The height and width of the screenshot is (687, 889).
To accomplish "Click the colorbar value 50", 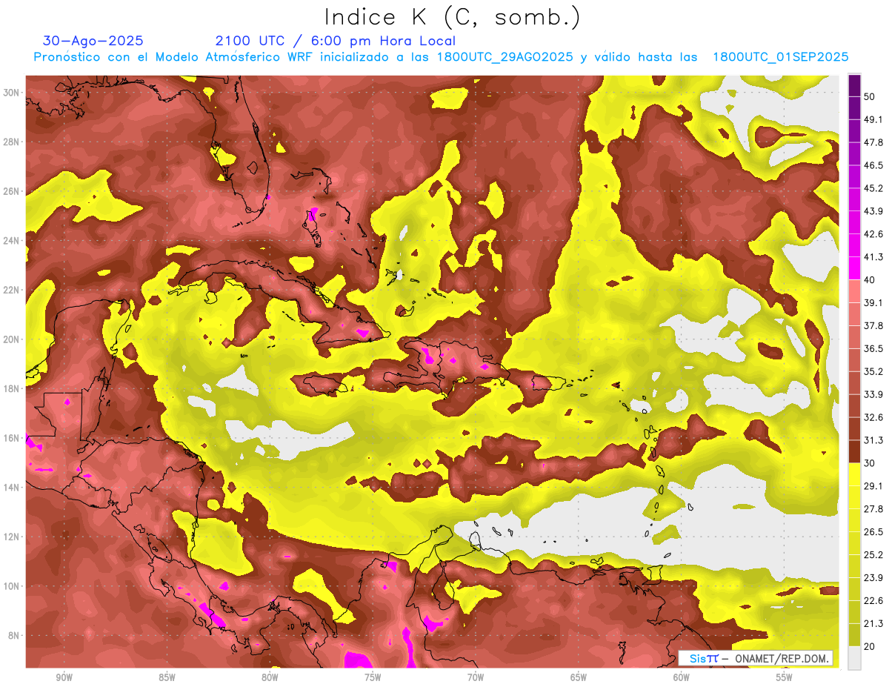I will click(870, 96).
